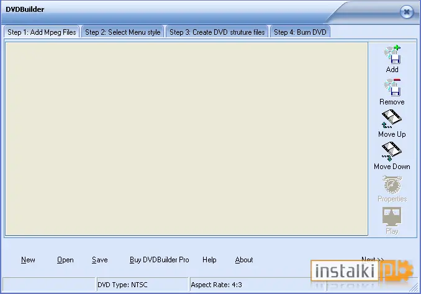The width and height of the screenshot is (421, 294).
Task: Click Buy DVDBuilder Pro link
Action: [x=159, y=260]
